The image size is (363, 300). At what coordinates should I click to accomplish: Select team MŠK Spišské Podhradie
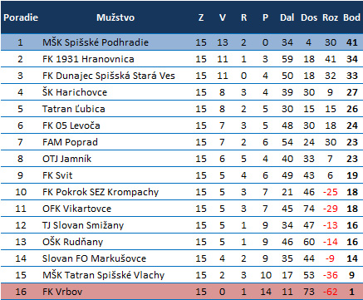(x=96, y=42)
